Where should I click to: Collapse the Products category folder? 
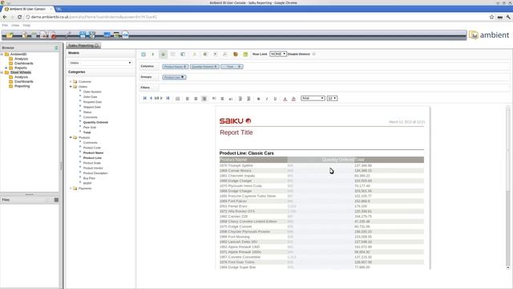(x=71, y=137)
